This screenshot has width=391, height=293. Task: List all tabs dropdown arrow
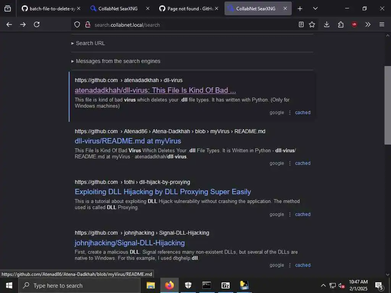pyautogui.click(x=315, y=8)
